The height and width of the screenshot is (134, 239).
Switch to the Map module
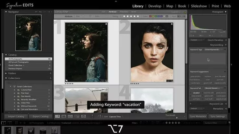point(169,6)
